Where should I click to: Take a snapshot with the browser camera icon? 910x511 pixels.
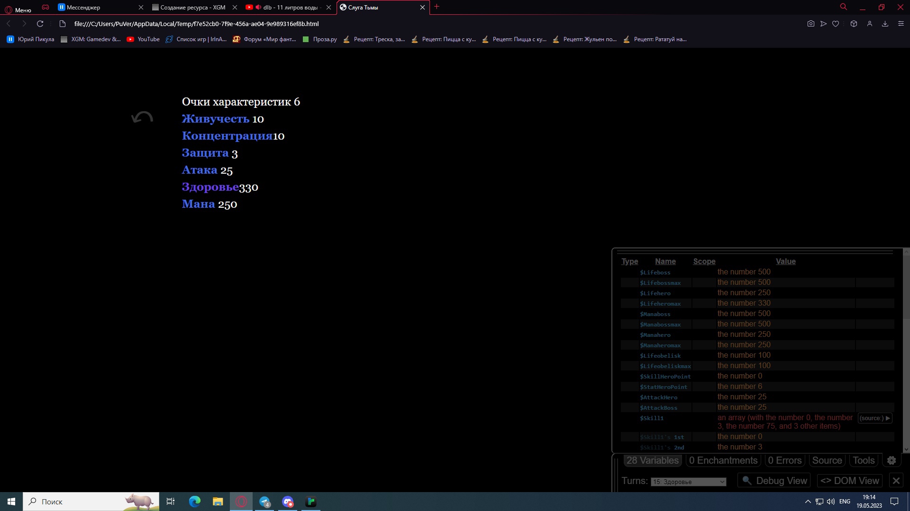pos(811,24)
